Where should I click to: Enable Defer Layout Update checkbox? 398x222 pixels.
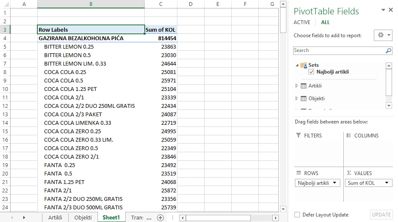297,215
